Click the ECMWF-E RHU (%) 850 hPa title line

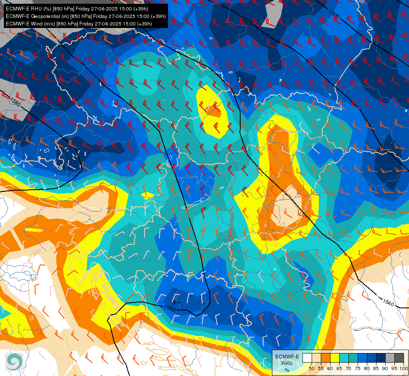[77, 9]
